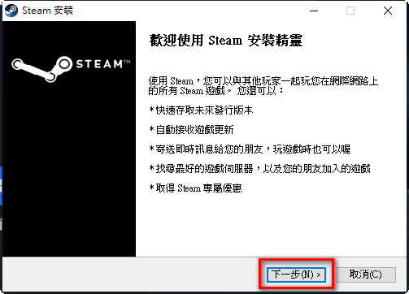Click the window title Steam 安装
Image resolution: width=409 pixels, height=294 pixels.
point(47,11)
